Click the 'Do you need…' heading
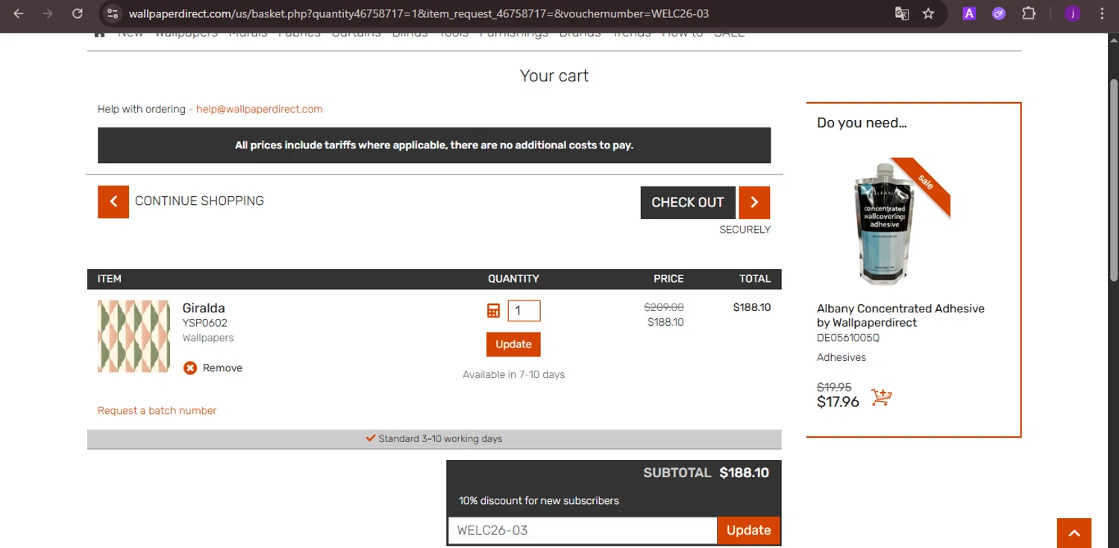Viewport: 1119px width, 548px height. [x=862, y=123]
